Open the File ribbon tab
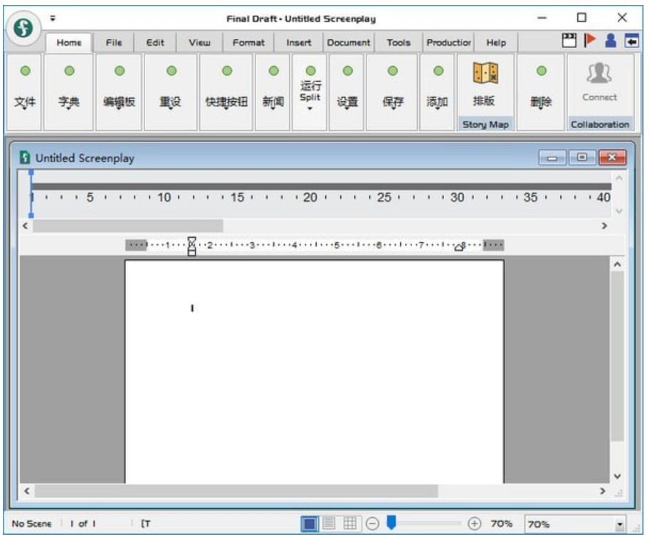The image size is (652, 539). pos(114,43)
